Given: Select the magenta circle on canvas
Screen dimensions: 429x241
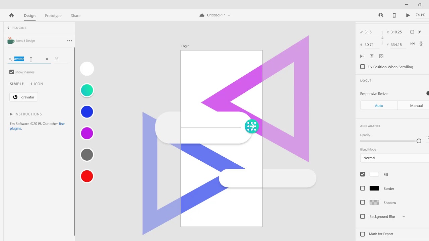Looking at the screenshot, I should [x=87, y=133].
